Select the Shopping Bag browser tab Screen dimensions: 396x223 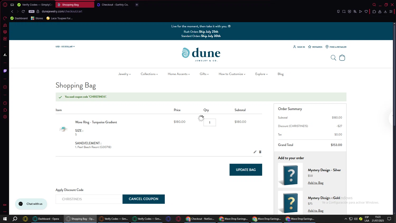(75, 5)
